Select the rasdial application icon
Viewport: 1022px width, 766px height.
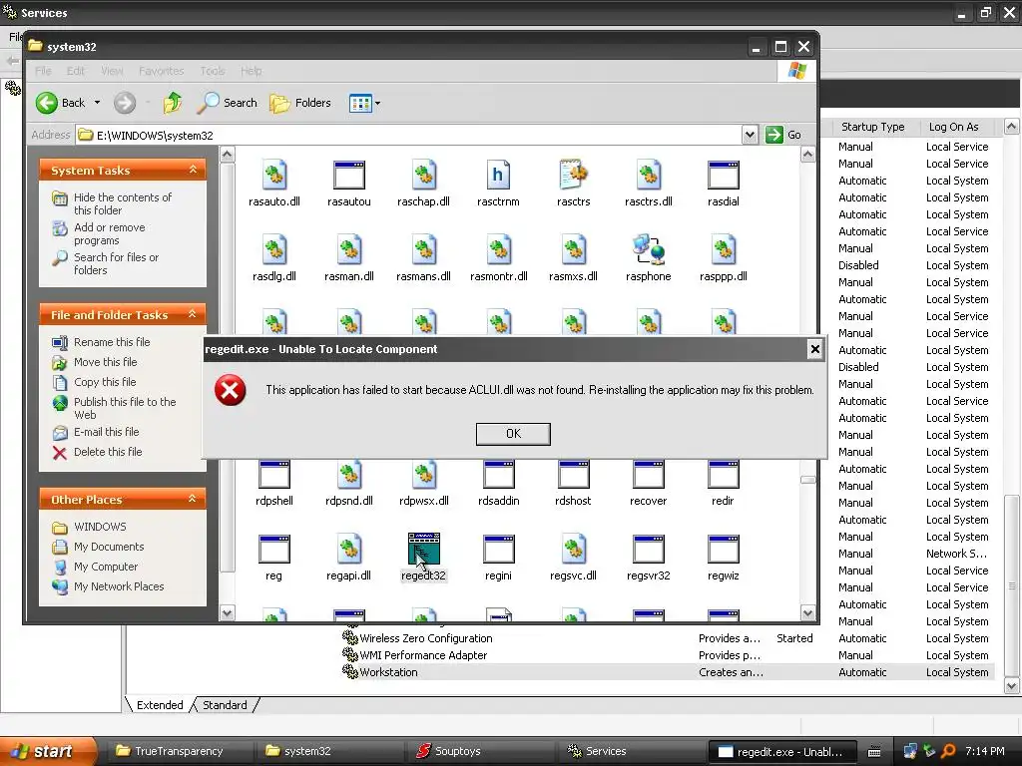723,176
